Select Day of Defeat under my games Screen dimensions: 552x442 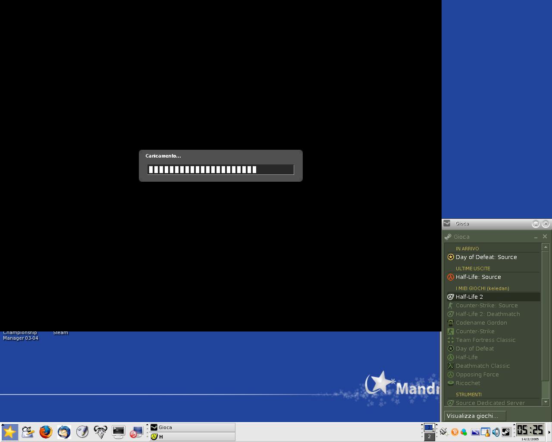coord(493,348)
